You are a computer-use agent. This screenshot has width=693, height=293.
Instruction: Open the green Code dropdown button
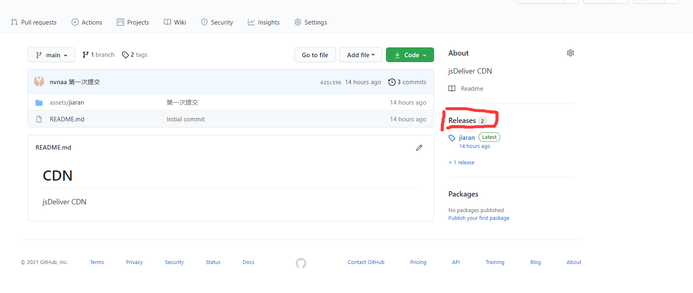click(410, 55)
